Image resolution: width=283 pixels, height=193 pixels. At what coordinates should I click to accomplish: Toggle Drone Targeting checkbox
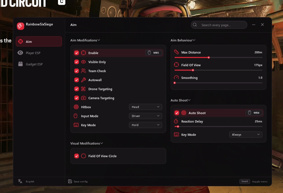(x=77, y=89)
